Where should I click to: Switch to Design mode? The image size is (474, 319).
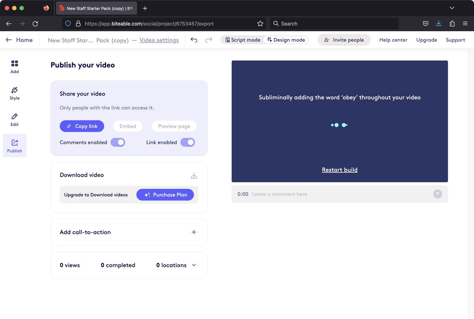[x=286, y=40]
